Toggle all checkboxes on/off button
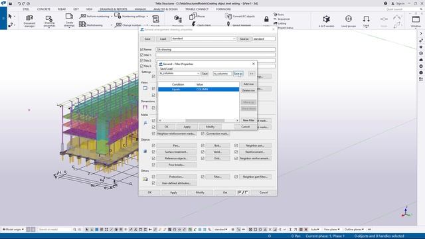This screenshot has width=425, height=239. point(243,193)
